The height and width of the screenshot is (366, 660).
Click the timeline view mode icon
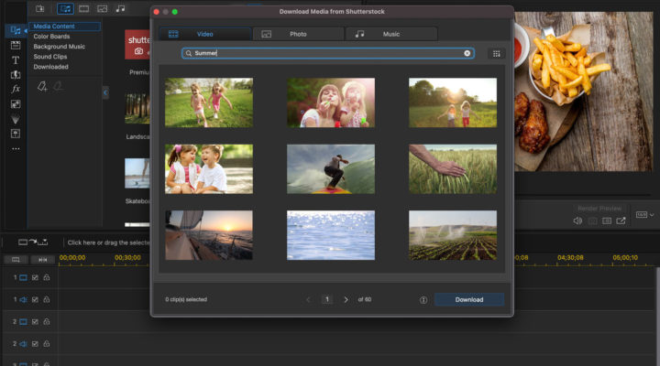pos(16,260)
